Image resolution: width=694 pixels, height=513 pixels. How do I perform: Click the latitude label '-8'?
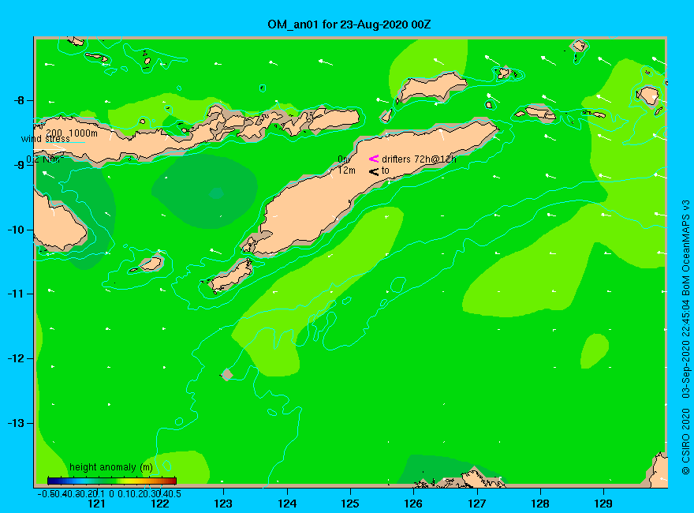coord(20,100)
